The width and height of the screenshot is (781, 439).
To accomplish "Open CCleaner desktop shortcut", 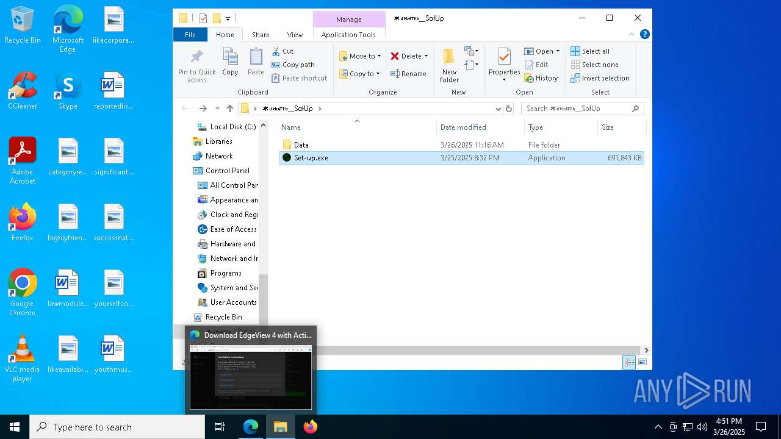I will coord(23,91).
